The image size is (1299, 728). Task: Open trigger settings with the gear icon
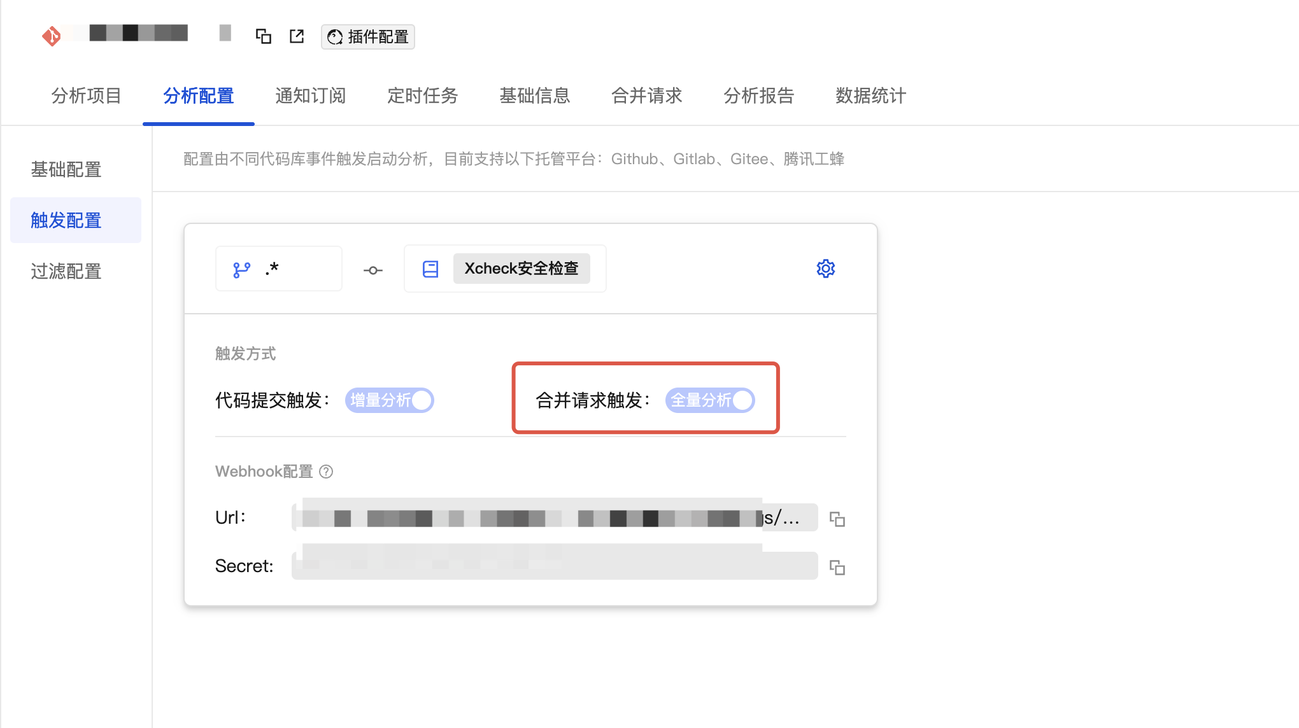(826, 269)
